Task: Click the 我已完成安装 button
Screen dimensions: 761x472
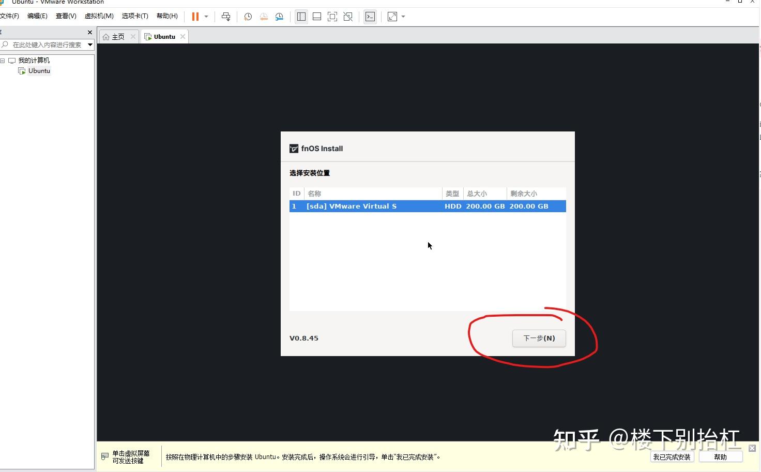Action: tap(672, 457)
